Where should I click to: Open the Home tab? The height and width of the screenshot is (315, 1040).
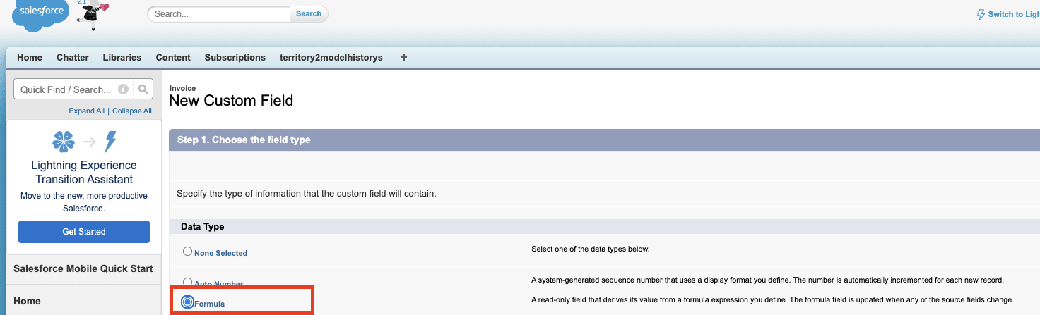(x=30, y=58)
